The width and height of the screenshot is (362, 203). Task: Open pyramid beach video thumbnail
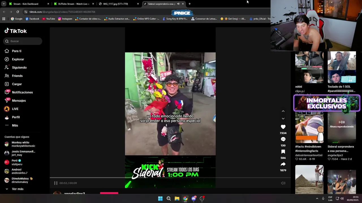click(309, 179)
